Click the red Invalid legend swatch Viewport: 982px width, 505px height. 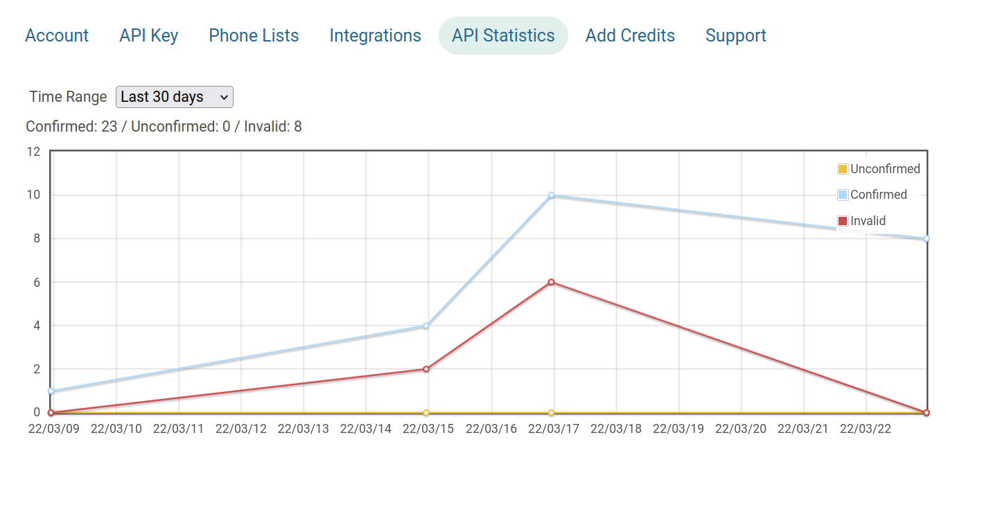point(843,221)
